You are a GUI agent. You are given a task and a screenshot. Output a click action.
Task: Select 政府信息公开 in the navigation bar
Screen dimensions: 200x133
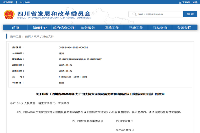coord(64,28)
